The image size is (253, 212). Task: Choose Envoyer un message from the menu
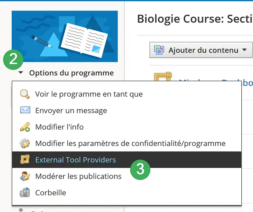[71, 110]
